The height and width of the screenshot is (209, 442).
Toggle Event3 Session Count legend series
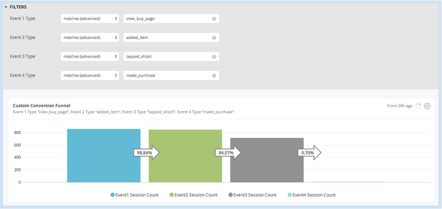tap(253, 195)
